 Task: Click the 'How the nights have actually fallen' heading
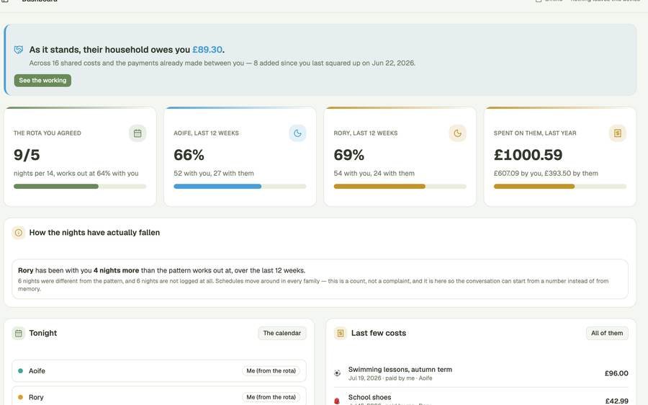(94, 233)
